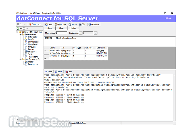Screen dimensions: 192x136
Task: Select the UserID cell starting with e407208c
Action: [x=55, y=56]
